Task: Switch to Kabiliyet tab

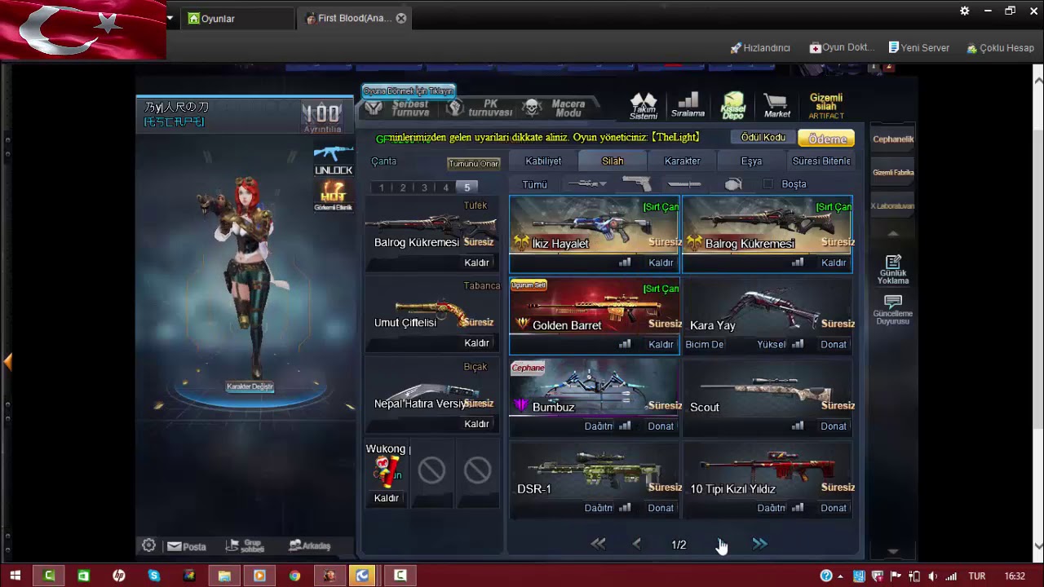Action: (543, 161)
